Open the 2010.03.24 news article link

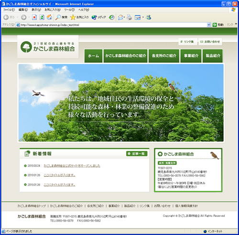pyautogui.click(x=72, y=166)
